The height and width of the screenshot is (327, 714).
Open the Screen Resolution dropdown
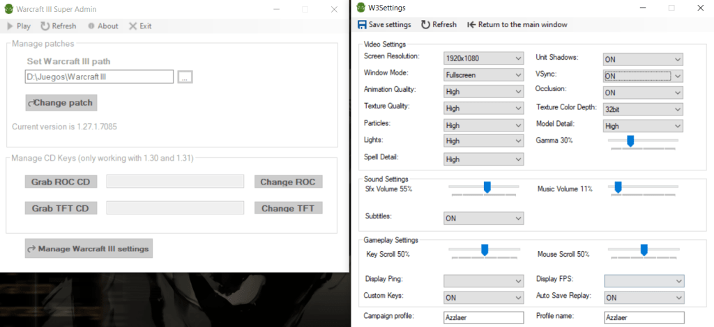pyautogui.click(x=484, y=58)
